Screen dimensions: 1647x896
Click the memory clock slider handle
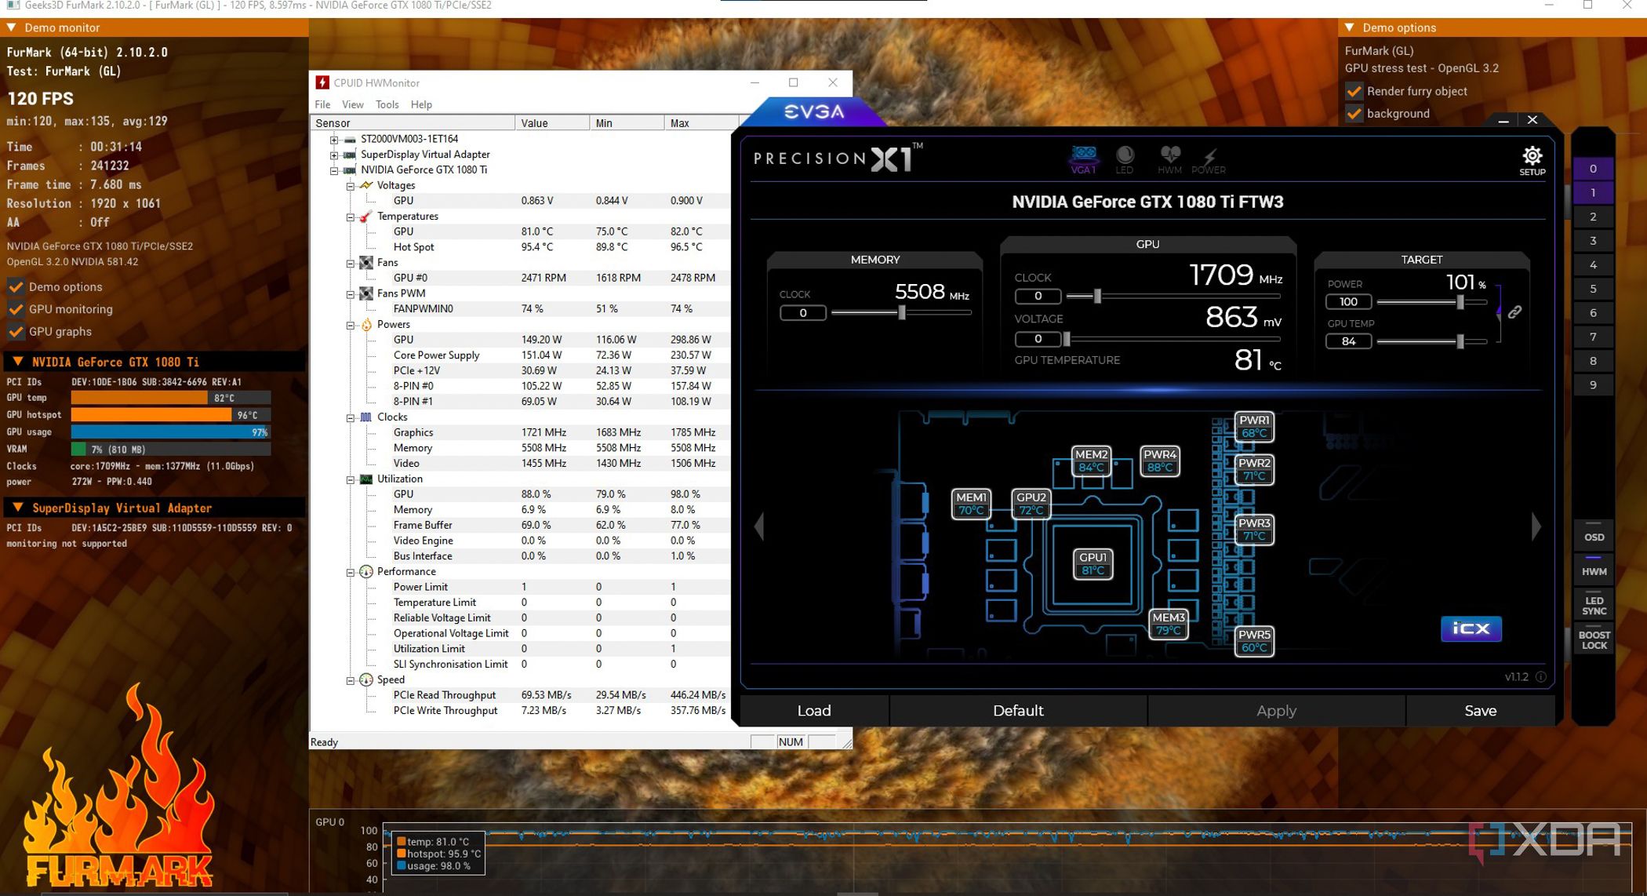pyautogui.click(x=902, y=312)
